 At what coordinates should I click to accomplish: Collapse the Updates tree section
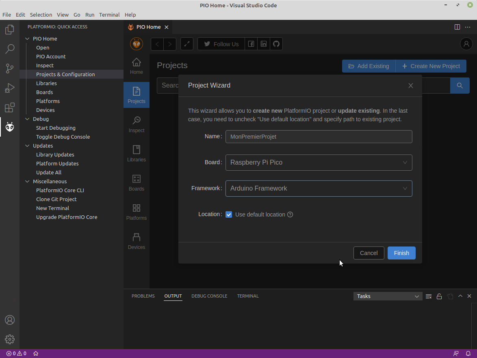pos(27,146)
